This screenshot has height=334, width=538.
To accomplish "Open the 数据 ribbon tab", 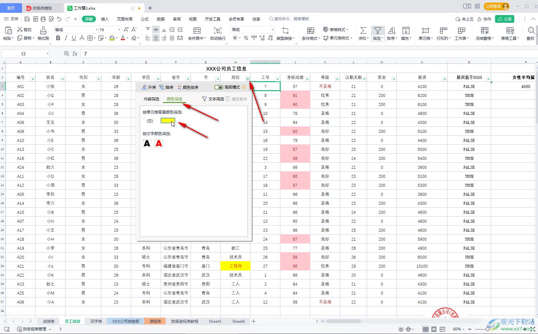I will [161, 19].
